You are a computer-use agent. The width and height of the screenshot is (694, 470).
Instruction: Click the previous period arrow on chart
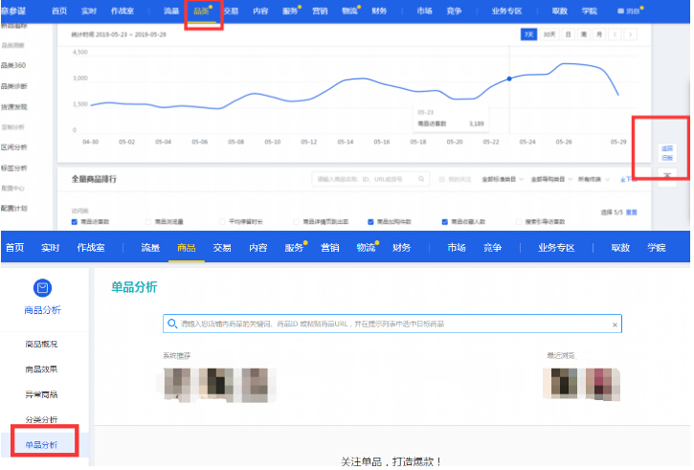click(615, 34)
